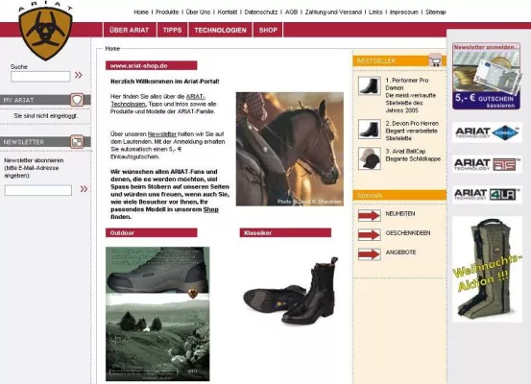Open Datenschutz in top navigation
This screenshot has width=531, height=384.
(261, 12)
